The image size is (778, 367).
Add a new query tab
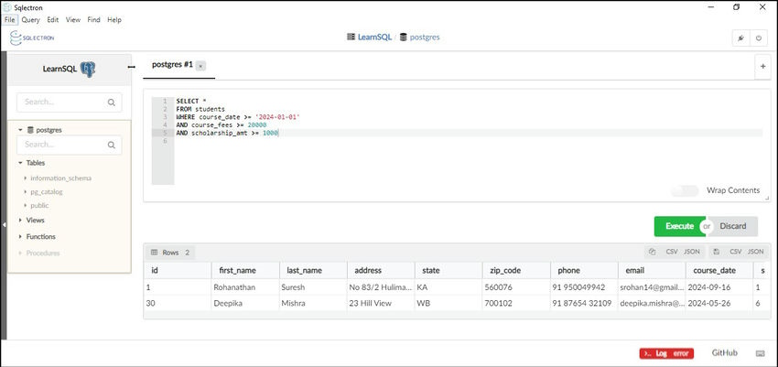click(x=762, y=66)
